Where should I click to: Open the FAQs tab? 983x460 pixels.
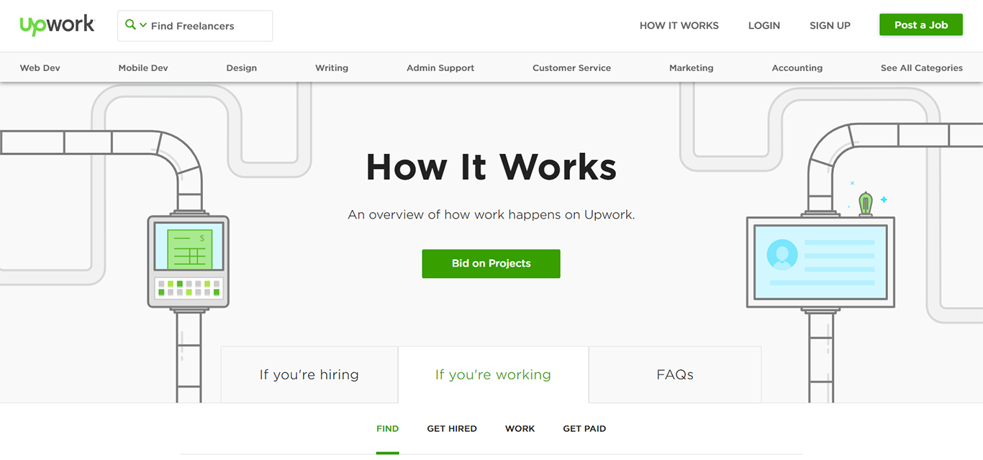pos(675,374)
